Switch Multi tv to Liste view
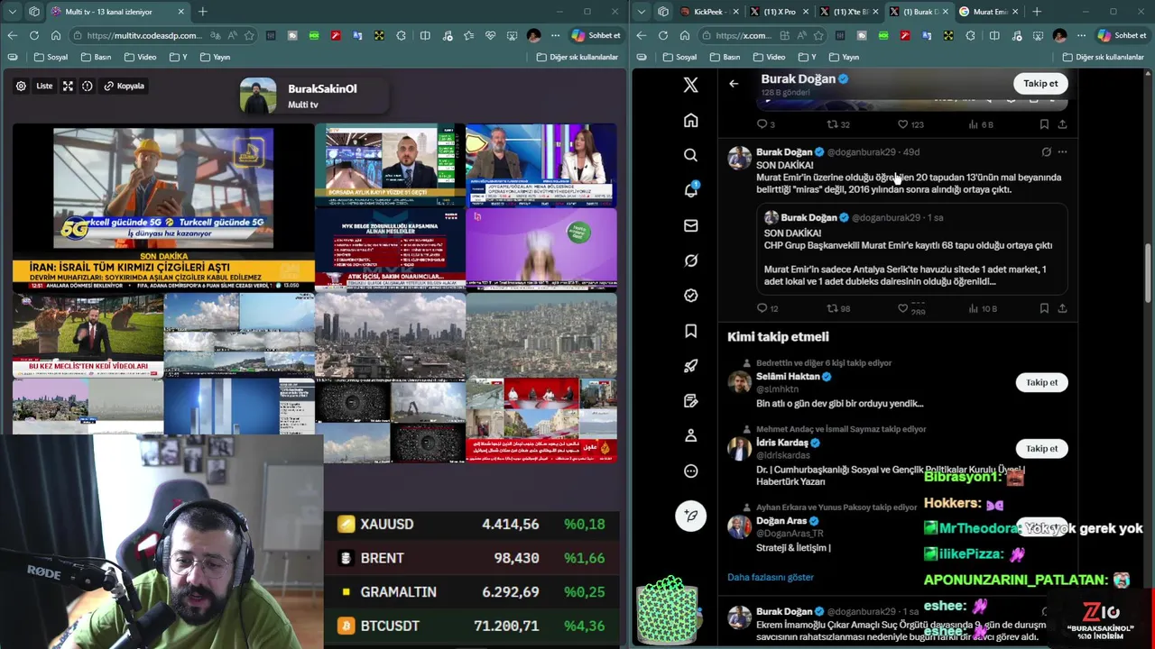 [x=44, y=86]
